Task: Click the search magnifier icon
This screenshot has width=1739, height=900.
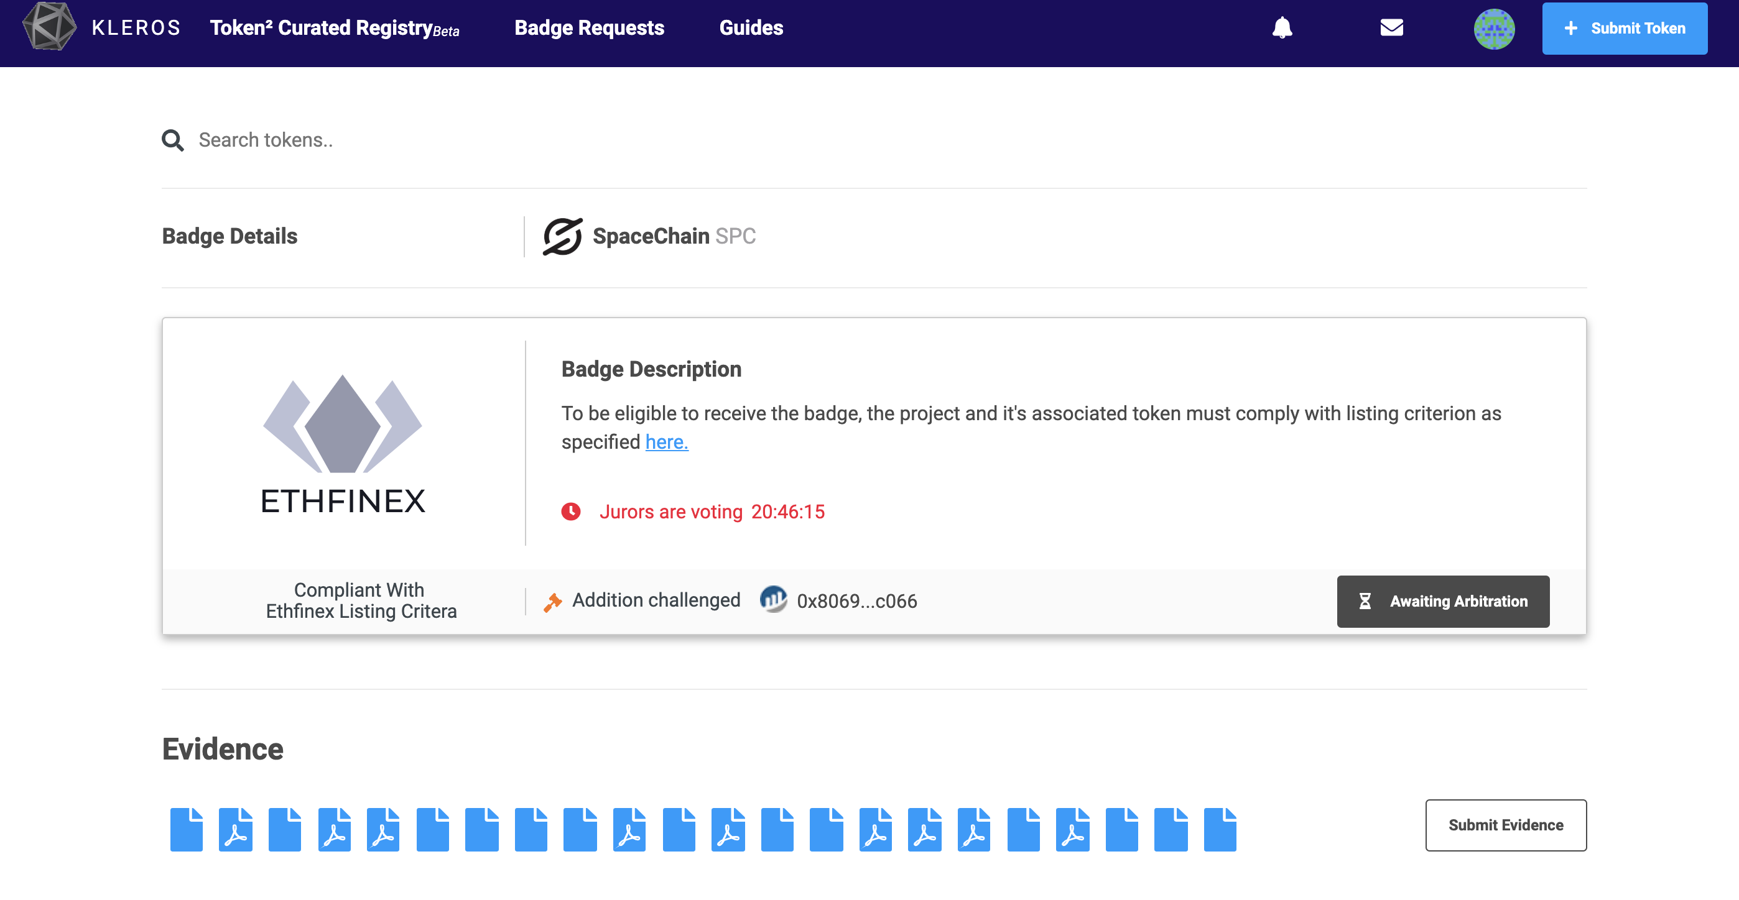Action: (173, 140)
